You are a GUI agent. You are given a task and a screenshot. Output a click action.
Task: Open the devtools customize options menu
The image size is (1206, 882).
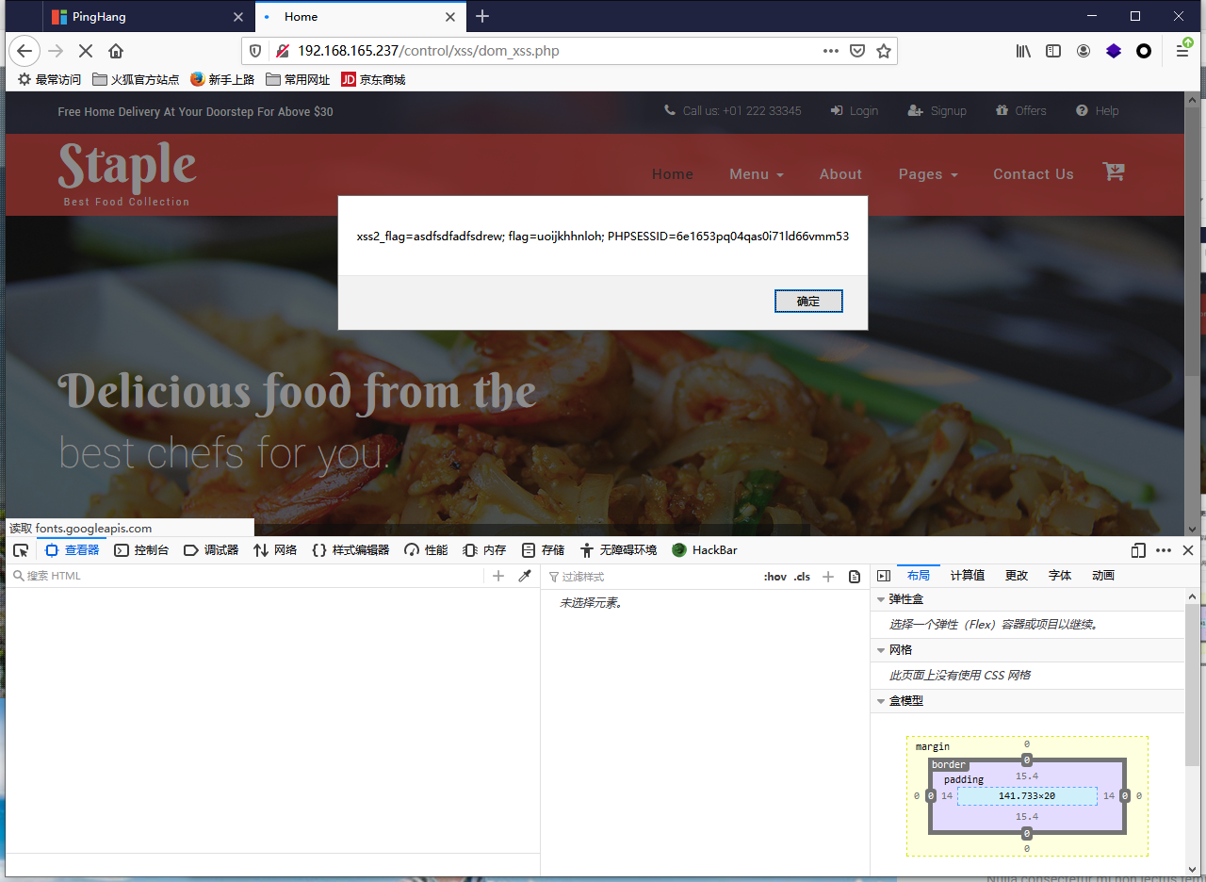tap(1164, 550)
